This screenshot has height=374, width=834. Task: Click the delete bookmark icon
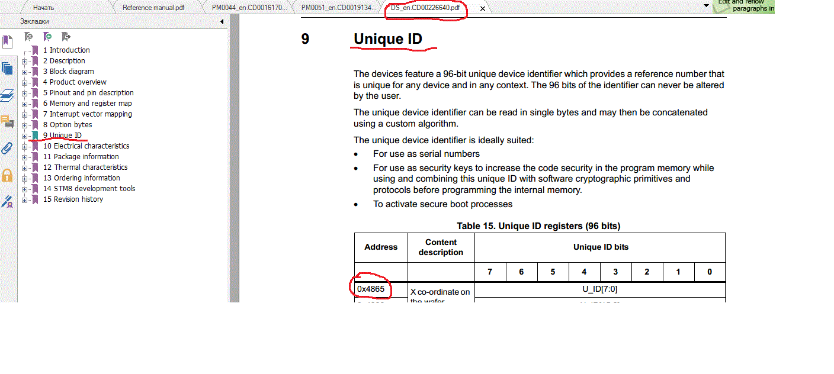[28, 37]
